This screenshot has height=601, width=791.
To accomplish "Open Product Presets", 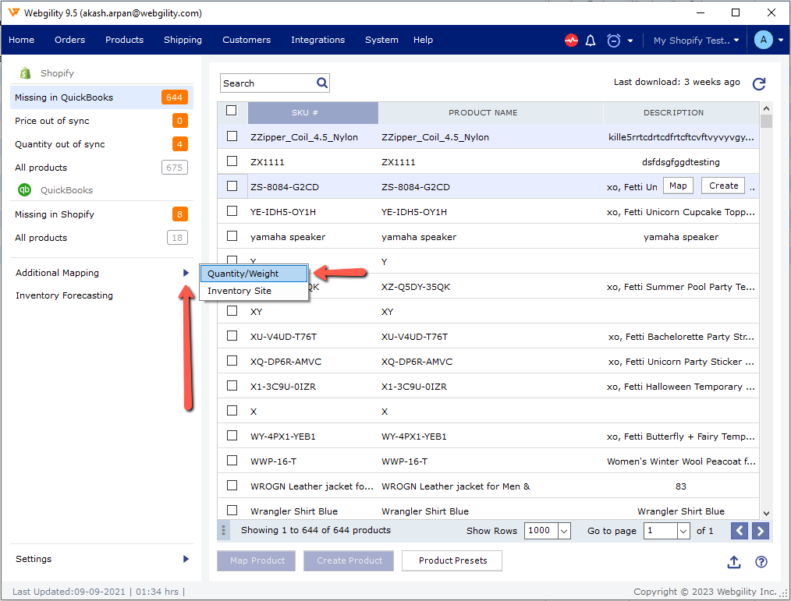I will (452, 560).
